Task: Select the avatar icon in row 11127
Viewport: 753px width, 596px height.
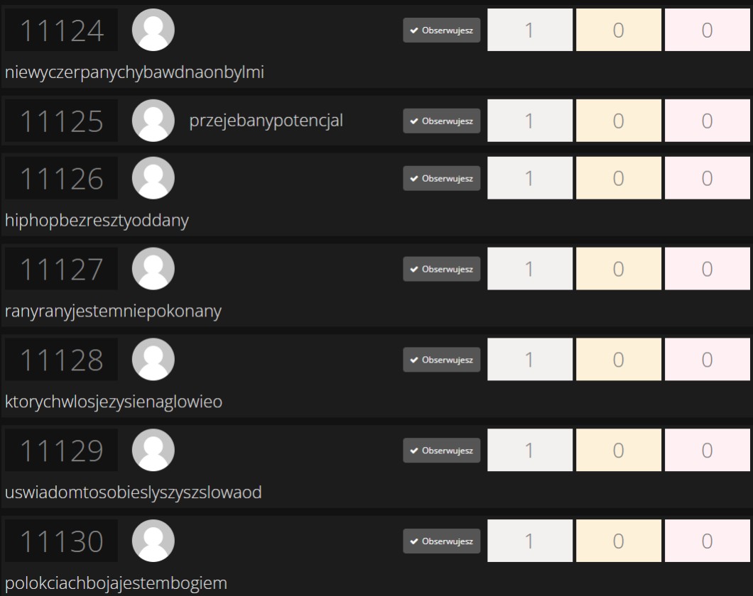Action: coord(153,269)
